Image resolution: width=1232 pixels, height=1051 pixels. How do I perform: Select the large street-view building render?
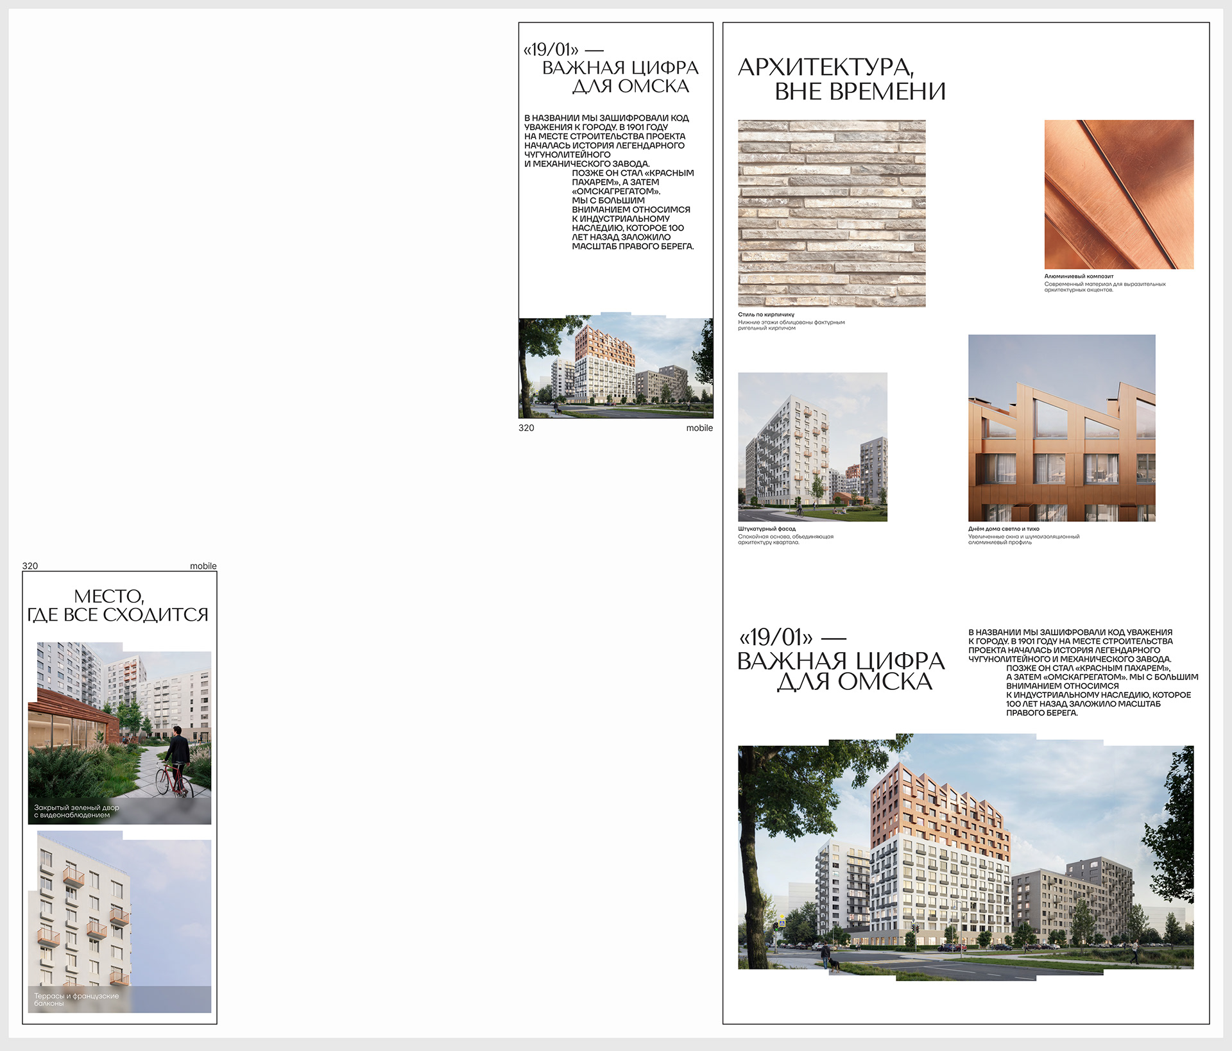coord(966,857)
